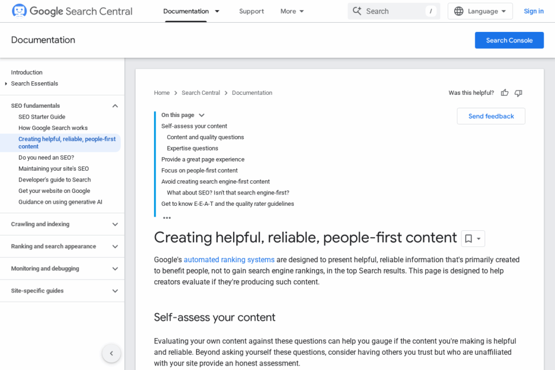The image size is (555, 370).
Task: Open How Google Search works page
Action: [x=53, y=128]
